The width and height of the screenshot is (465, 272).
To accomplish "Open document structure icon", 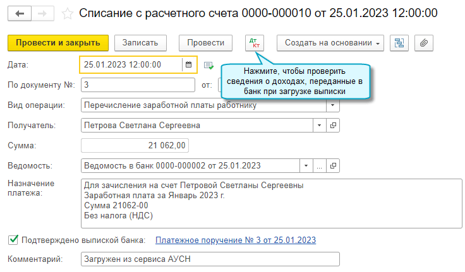I will tap(399, 43).
